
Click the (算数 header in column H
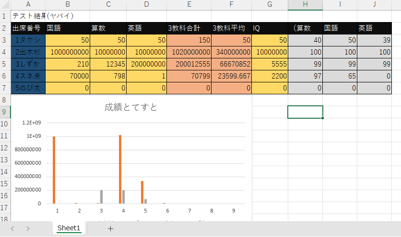[306, 28]
